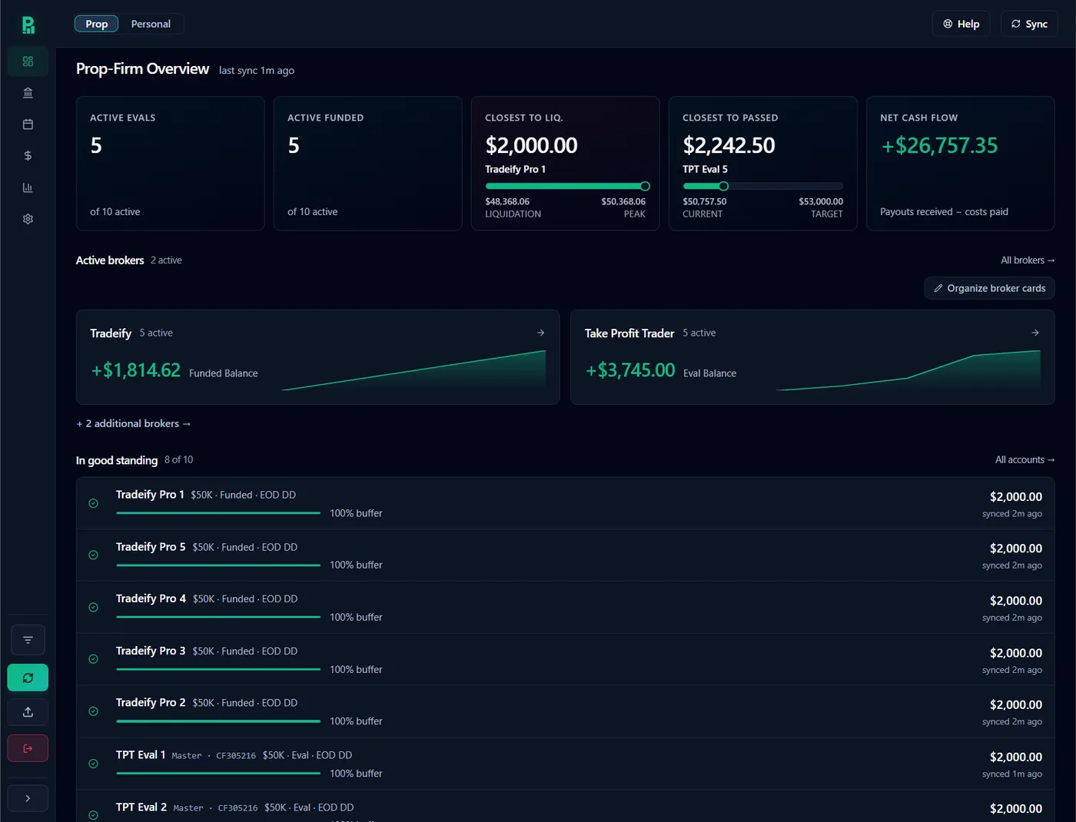Click the Take Profit Trader balance chart

pyautogui.click(x=908, y=370)
